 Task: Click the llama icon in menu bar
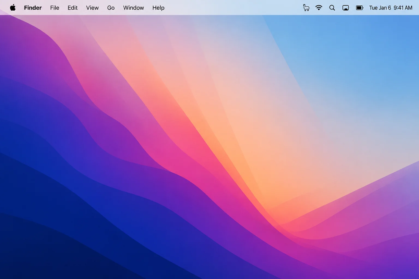pos(306,8)
